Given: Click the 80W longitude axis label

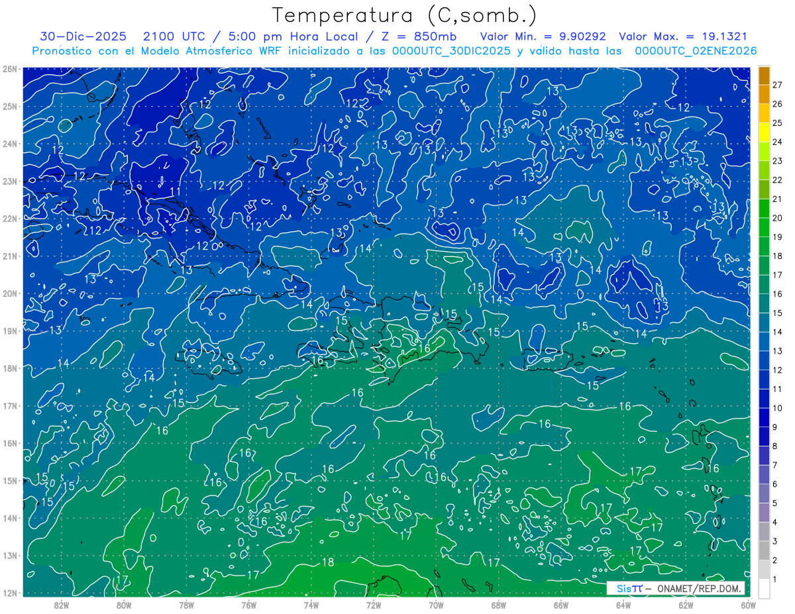Looking at the screenshot, I should pyautogui.click(x=124, y=605).
